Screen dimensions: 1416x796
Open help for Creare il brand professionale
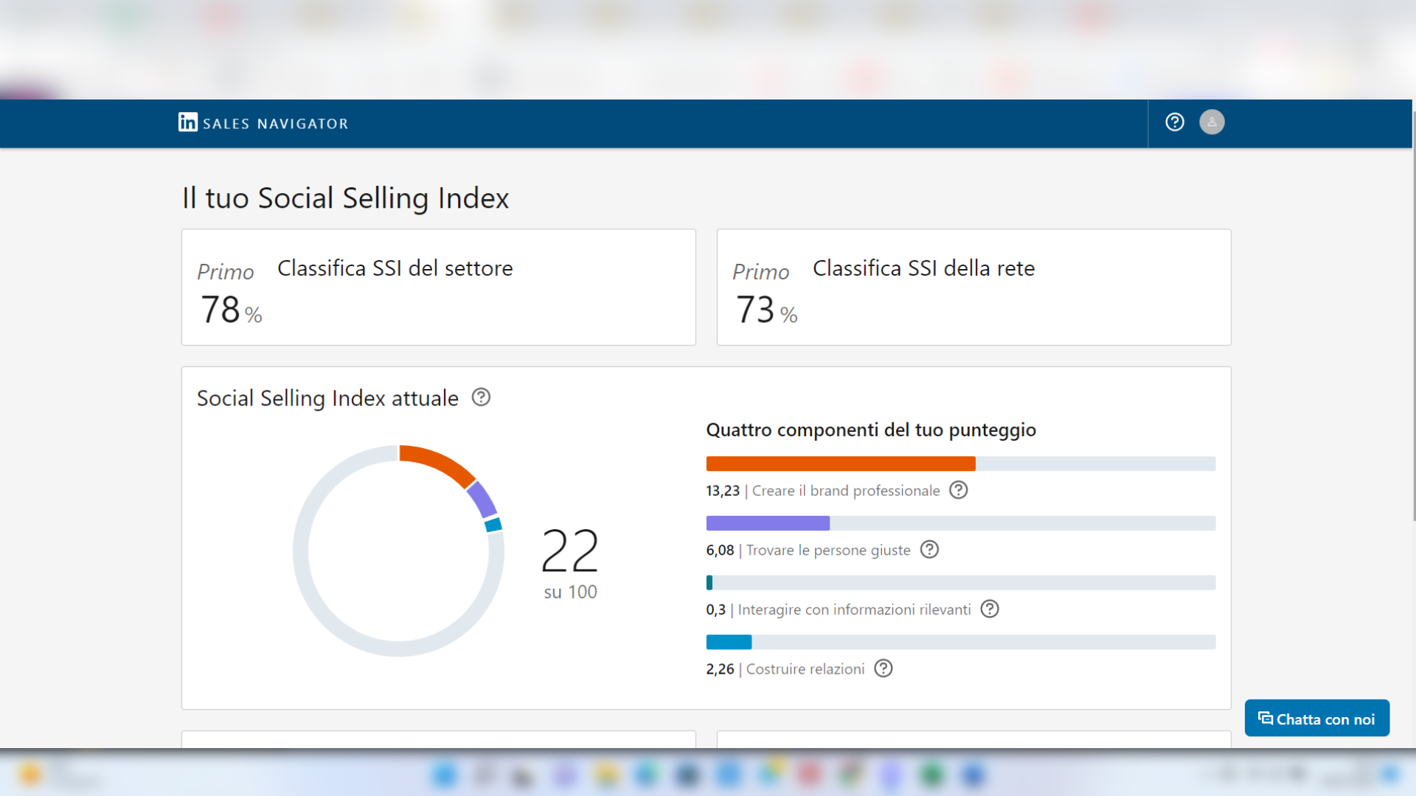coord(958,490)
